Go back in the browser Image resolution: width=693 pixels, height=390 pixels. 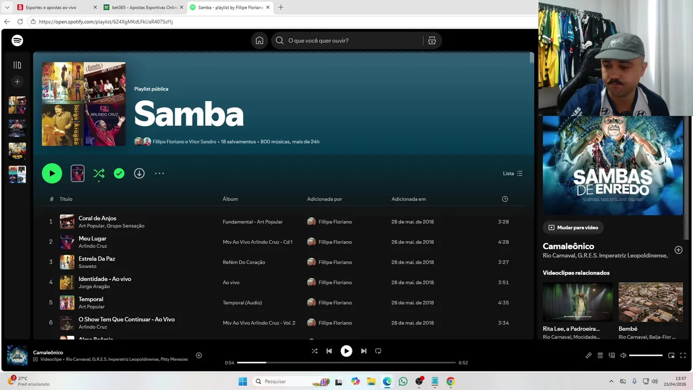click(x=7, y=22)
